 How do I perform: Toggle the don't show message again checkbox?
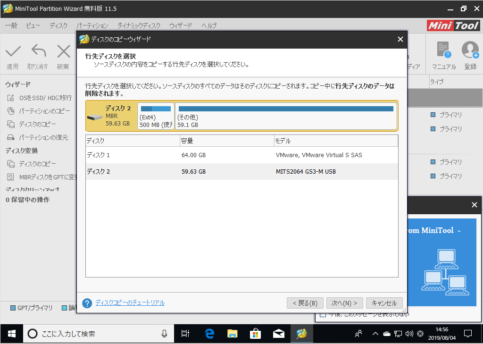click(323, 315)
